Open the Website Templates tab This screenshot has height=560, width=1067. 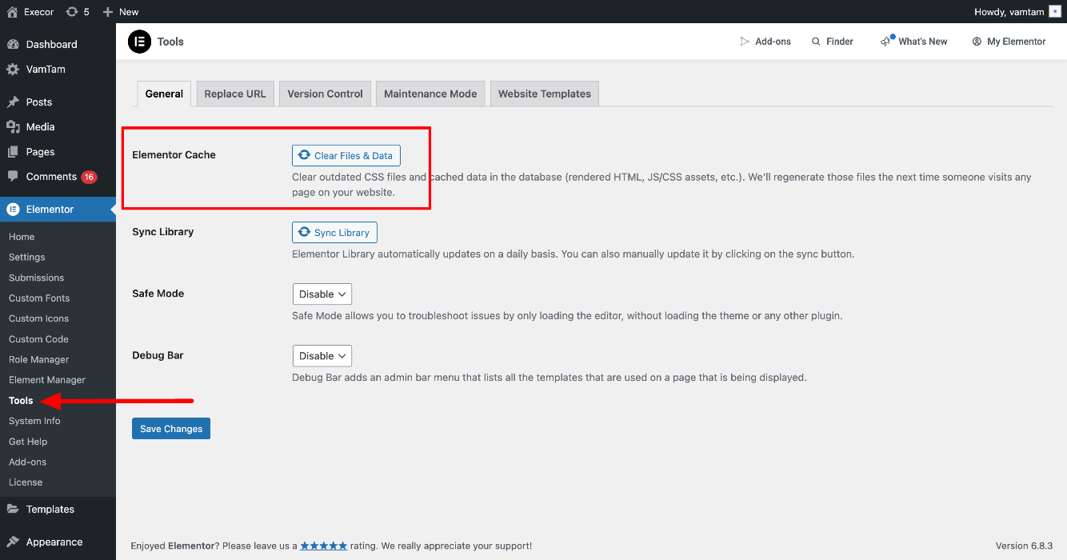[x=545, y=94]
